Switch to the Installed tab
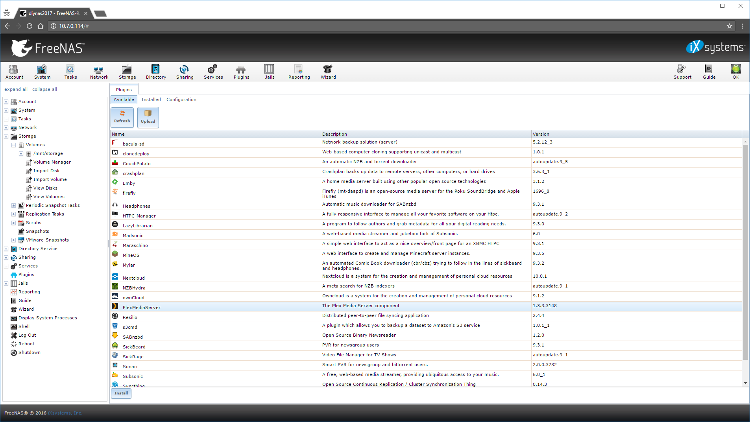The image size is (750, 422). tap(151, 100)
